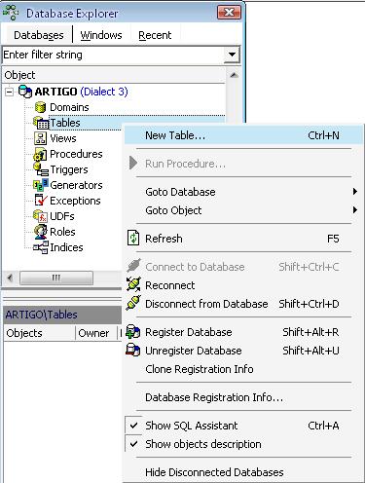Select the UDFs tree label
365x483 pixels.
click(62, 216)
